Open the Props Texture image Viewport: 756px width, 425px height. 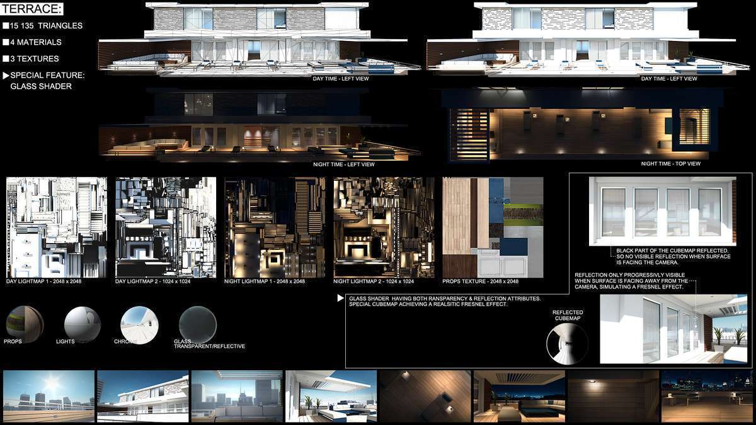493,227
